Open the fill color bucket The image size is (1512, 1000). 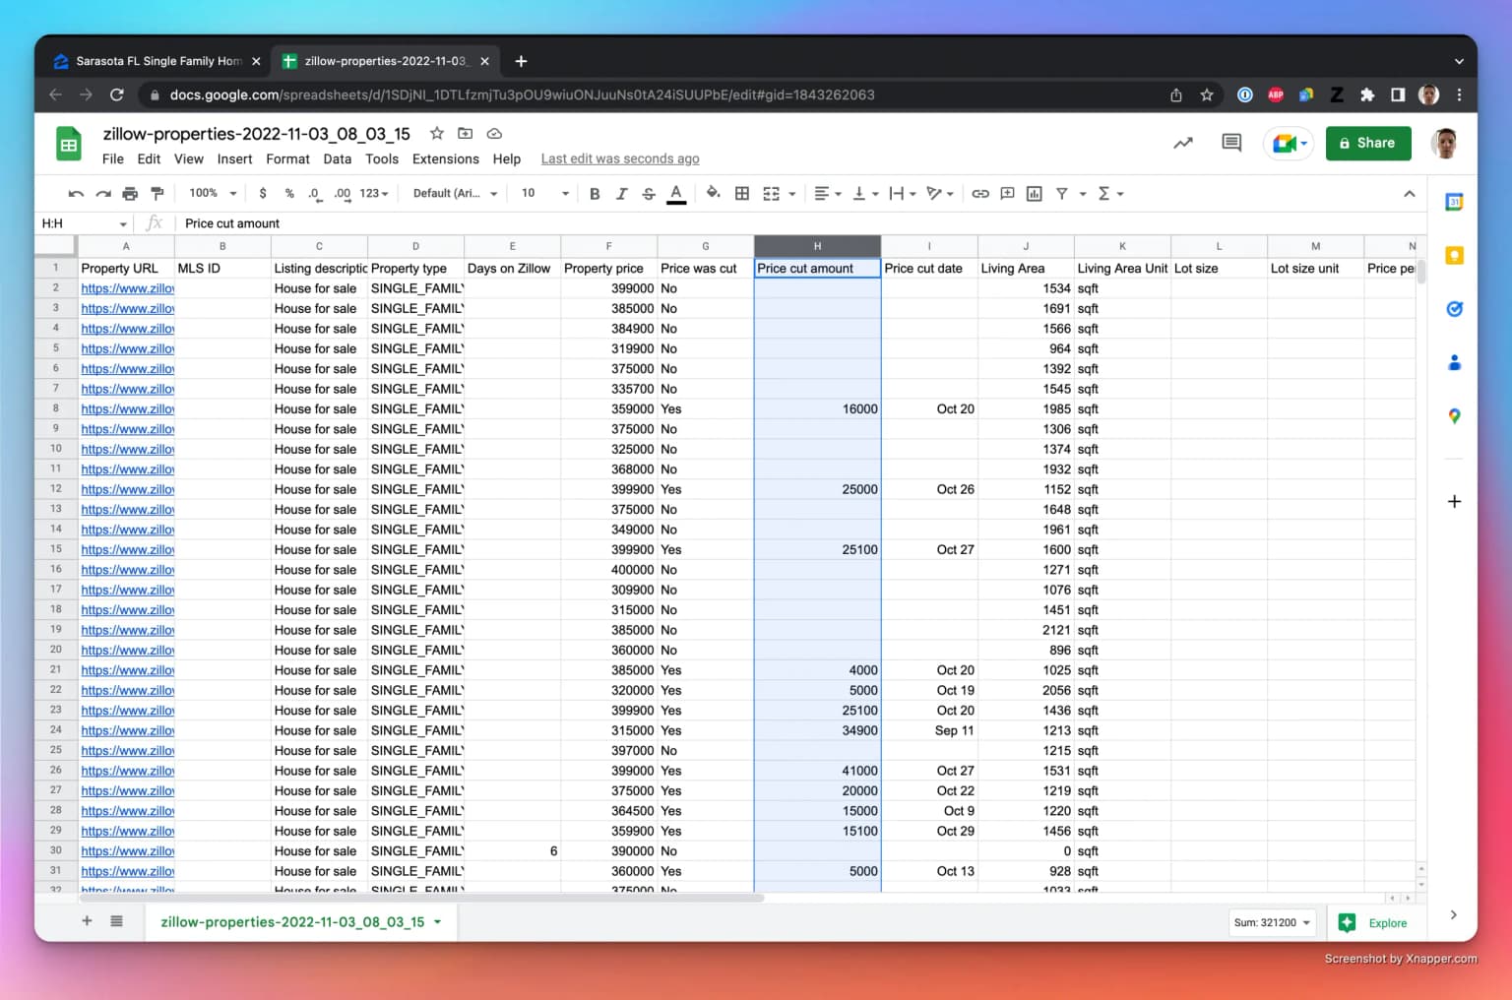point(713,194)
